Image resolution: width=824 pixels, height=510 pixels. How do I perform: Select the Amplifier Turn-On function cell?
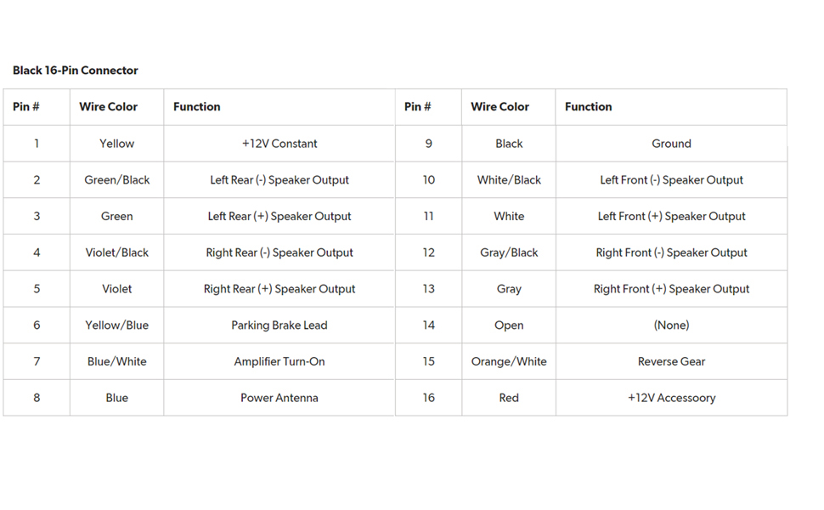point(279,362)
